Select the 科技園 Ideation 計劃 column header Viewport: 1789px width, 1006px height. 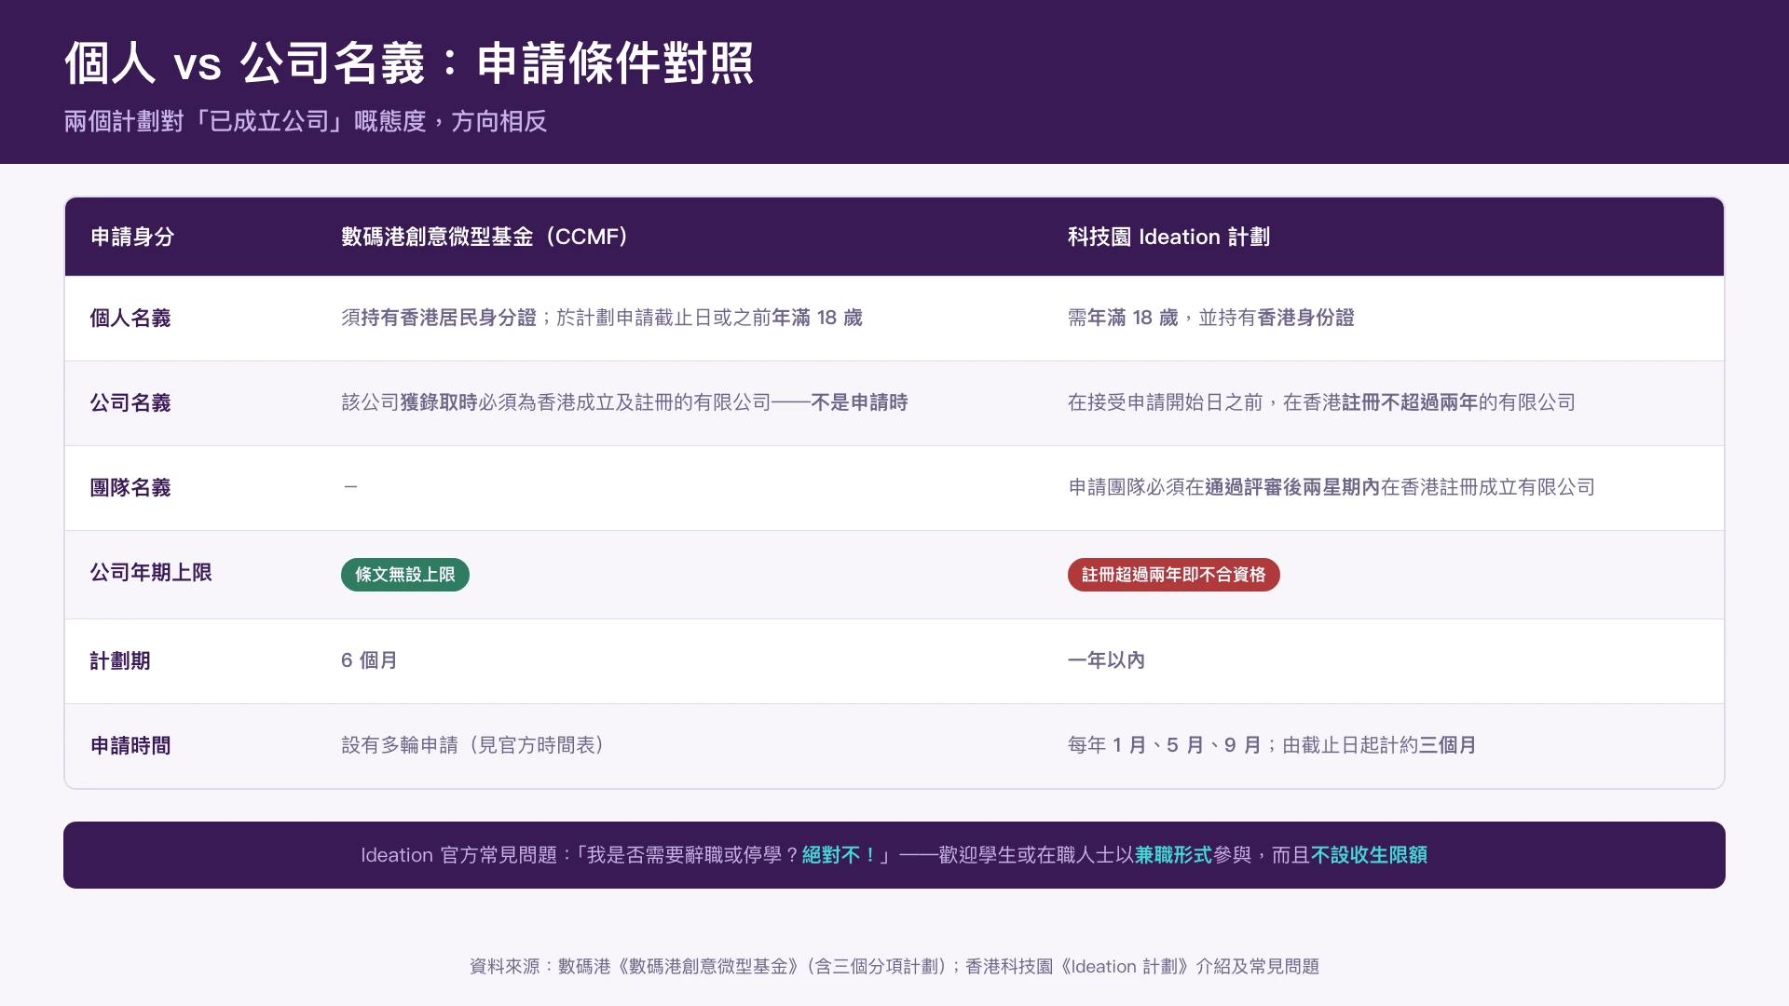pyautogui.click(x=1168, y=237)
